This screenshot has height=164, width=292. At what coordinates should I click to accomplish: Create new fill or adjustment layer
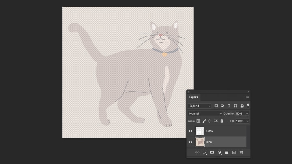click(x=219, y=153)
